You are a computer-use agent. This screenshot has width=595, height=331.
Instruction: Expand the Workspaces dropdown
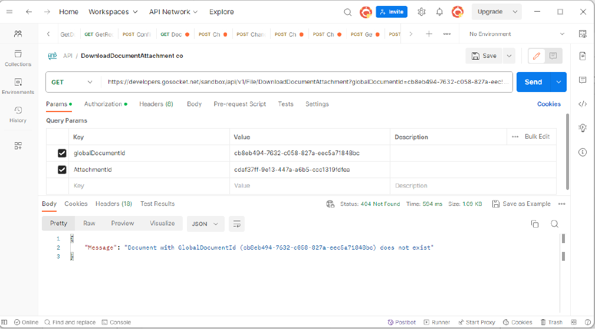click(x=113, y=12)
